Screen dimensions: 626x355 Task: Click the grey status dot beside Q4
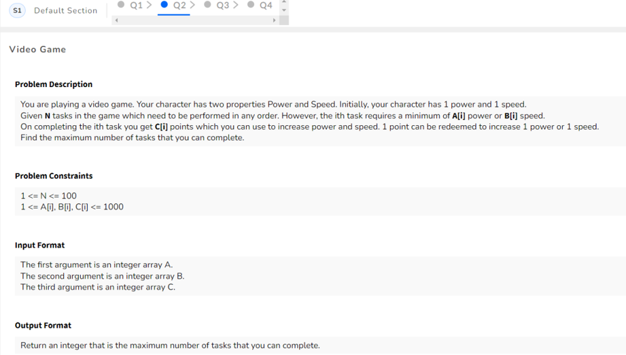pyautogui.click(x=251, y=4)
